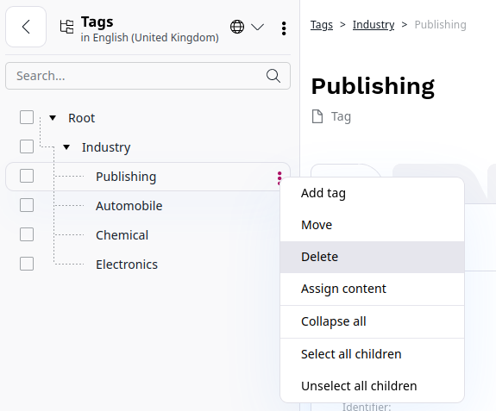
Task: Select Industry in the tag tree
Action: point(106,147)
